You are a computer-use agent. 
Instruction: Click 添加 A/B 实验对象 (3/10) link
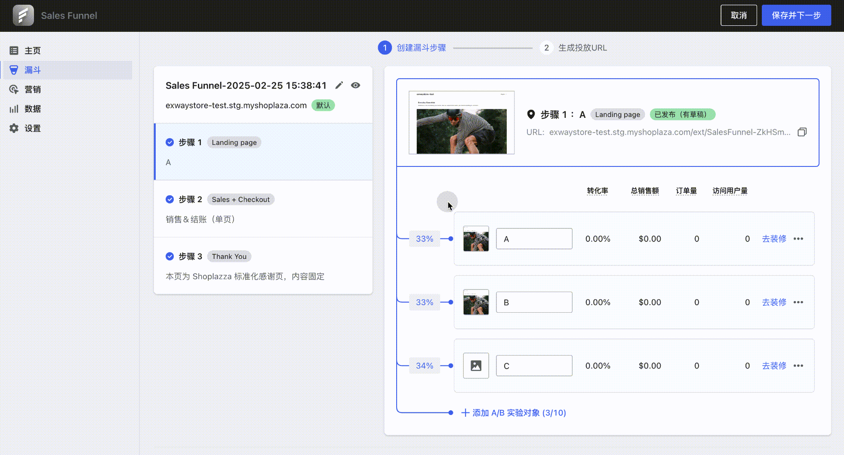(514, 413)
